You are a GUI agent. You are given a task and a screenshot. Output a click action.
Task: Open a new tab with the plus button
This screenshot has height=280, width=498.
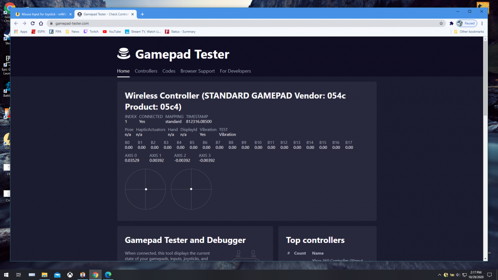coord(142,14)
